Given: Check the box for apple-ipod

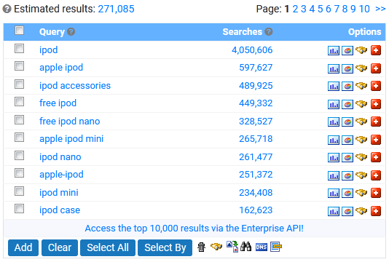Looking at the screenshot, I should pyautogui.click(x=19, y=173).
